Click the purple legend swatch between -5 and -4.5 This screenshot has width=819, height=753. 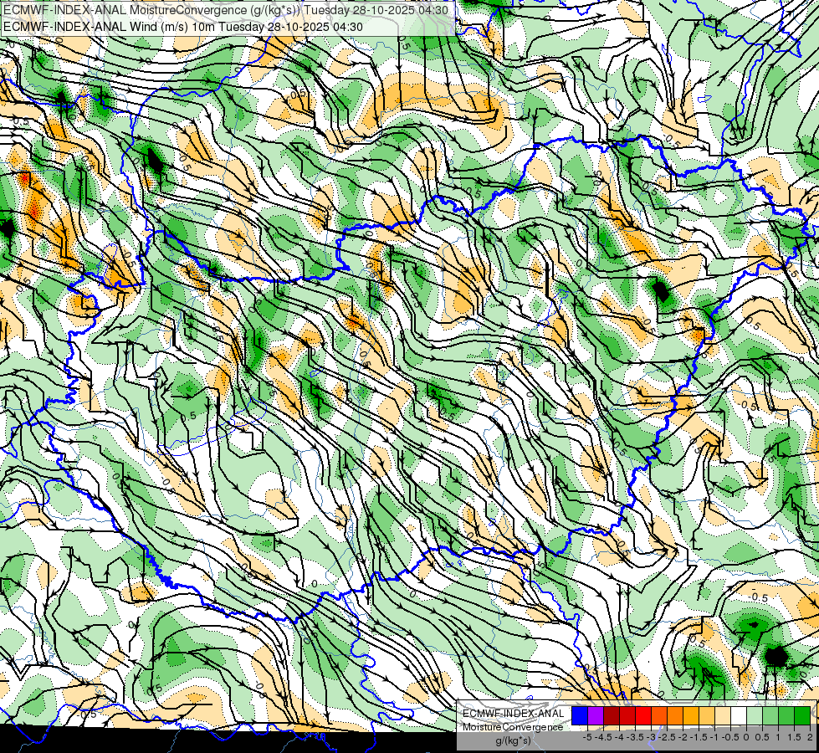click(x=596, y=715)
